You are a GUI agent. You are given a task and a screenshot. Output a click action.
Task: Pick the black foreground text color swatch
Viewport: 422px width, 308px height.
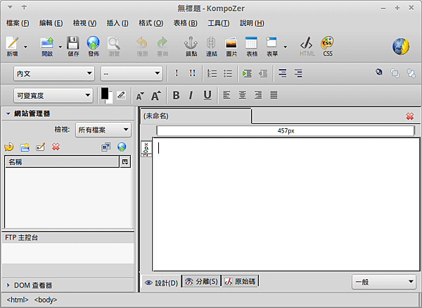[x=105, y=93]
